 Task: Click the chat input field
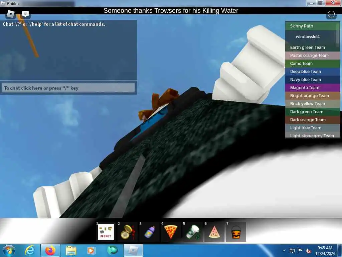pos(68,88)
